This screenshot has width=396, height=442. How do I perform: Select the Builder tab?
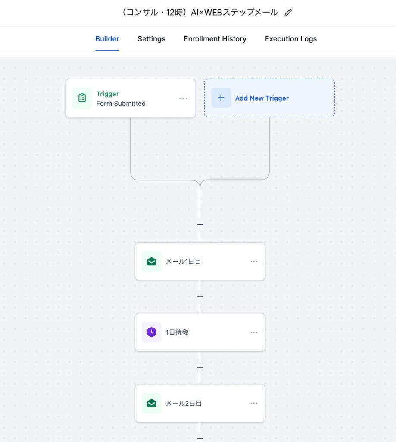click(107, 39)
